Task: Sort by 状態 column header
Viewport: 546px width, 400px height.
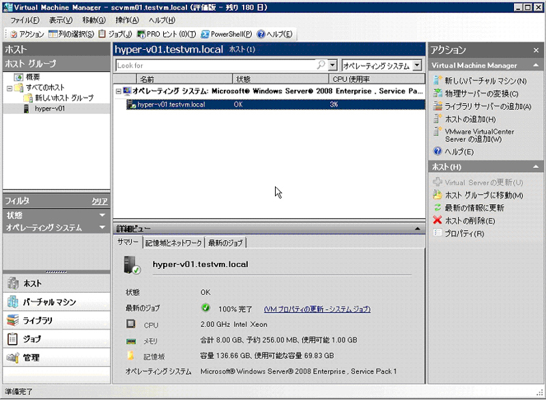Action: pyautogui.click(x=281, y=79)
